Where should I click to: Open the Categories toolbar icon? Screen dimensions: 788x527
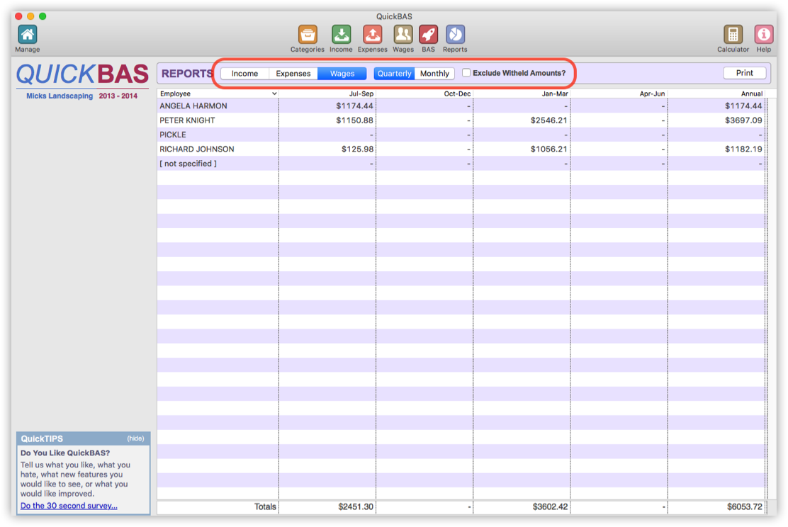[x=307, y=34]
